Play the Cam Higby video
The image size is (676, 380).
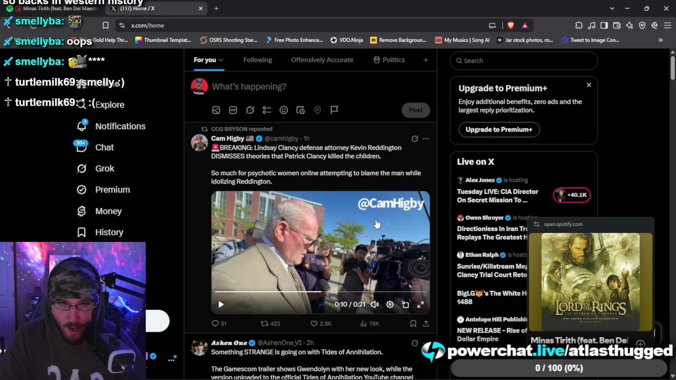coord(221,305)
